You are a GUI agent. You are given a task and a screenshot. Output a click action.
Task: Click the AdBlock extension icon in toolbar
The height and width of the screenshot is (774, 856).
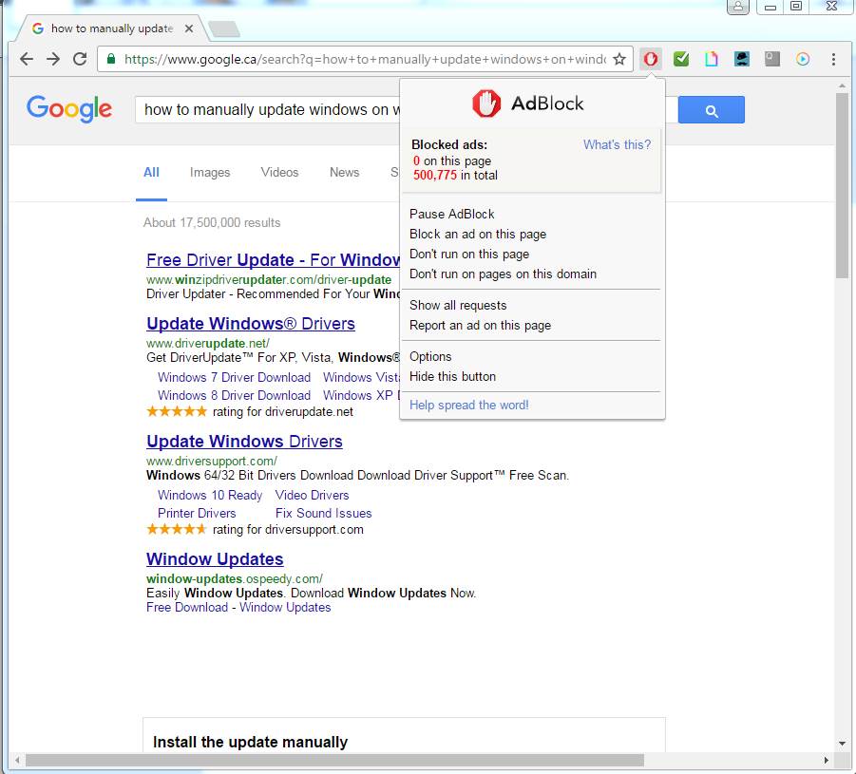[650, 59]
